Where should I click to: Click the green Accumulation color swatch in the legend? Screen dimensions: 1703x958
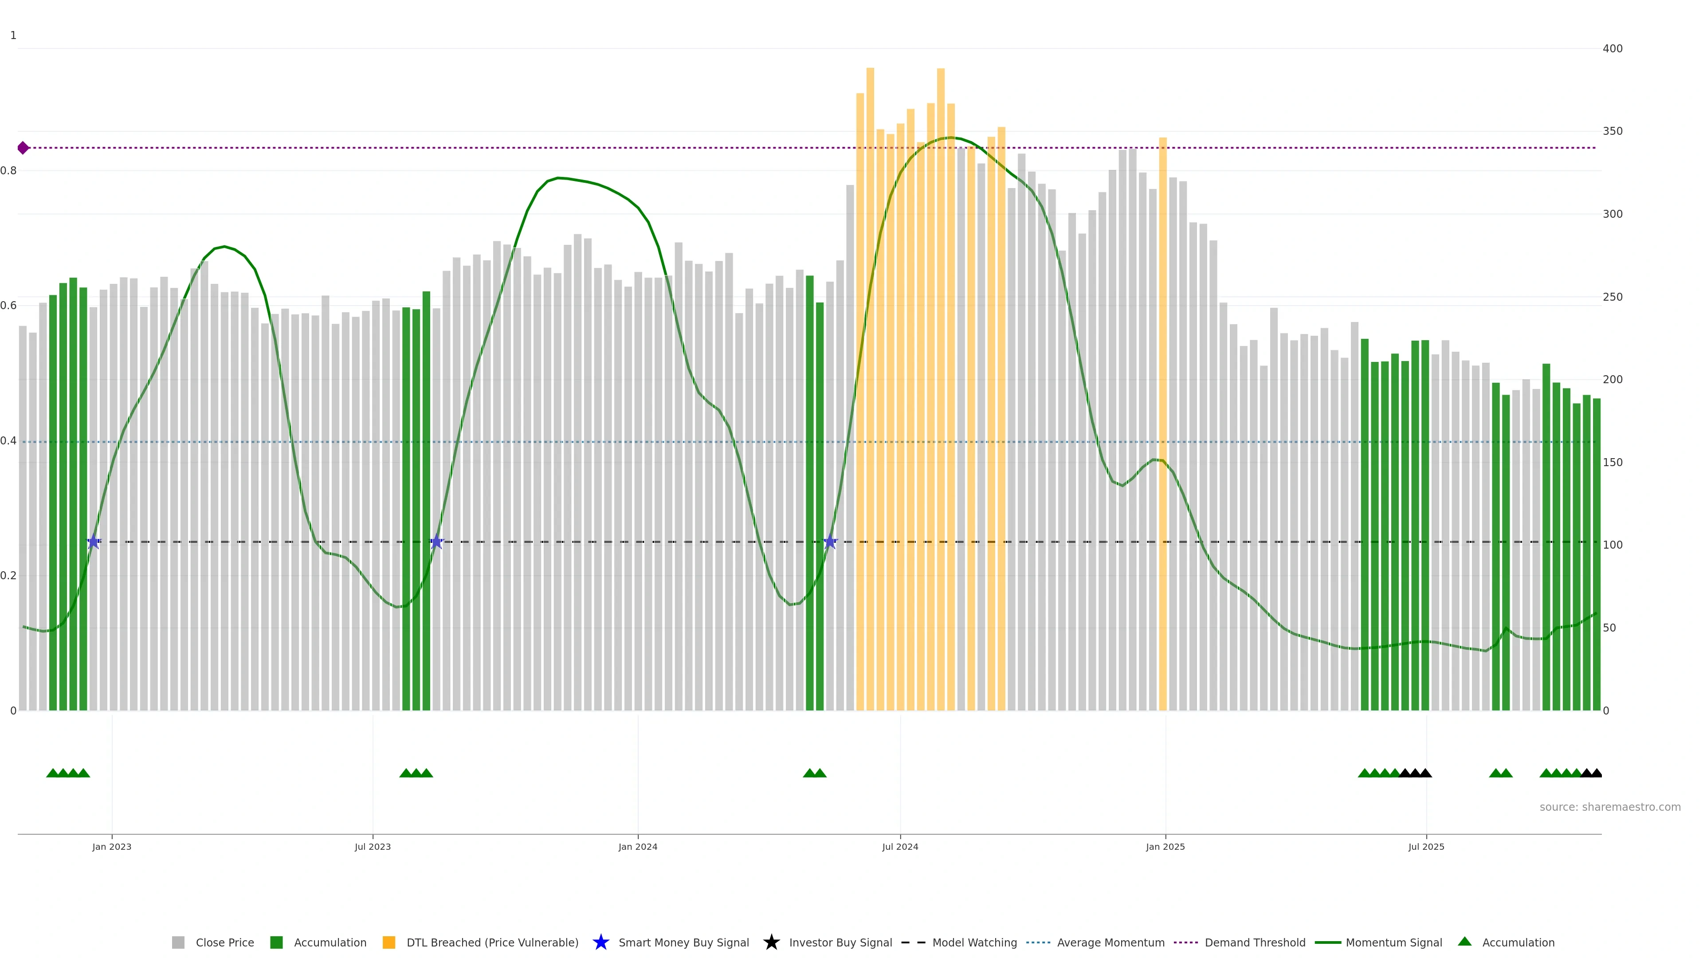pos(276,943)
